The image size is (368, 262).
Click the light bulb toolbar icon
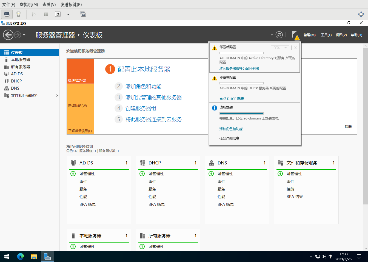pos(19,14)
